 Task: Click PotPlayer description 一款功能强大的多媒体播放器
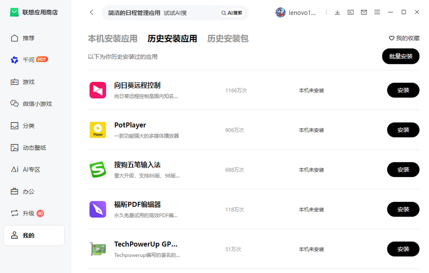(x=147, y=136)
